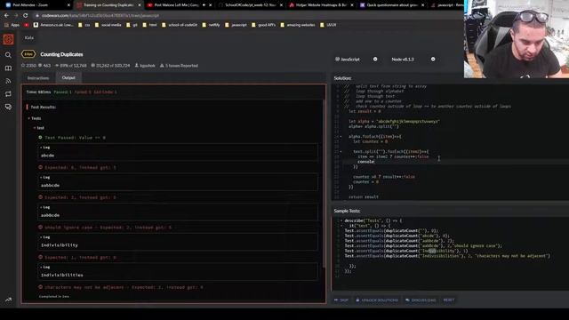
Task: Open the social media bookmarks folder
Action: pyautogui.click(x=108, y=25)
